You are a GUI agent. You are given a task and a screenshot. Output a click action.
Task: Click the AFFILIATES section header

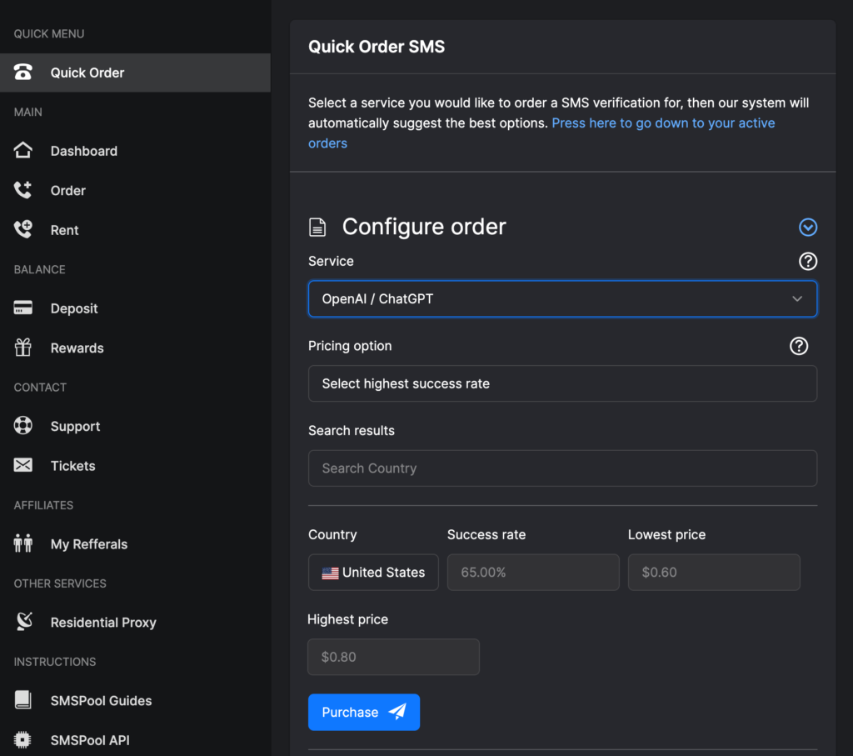pos(43,505)
